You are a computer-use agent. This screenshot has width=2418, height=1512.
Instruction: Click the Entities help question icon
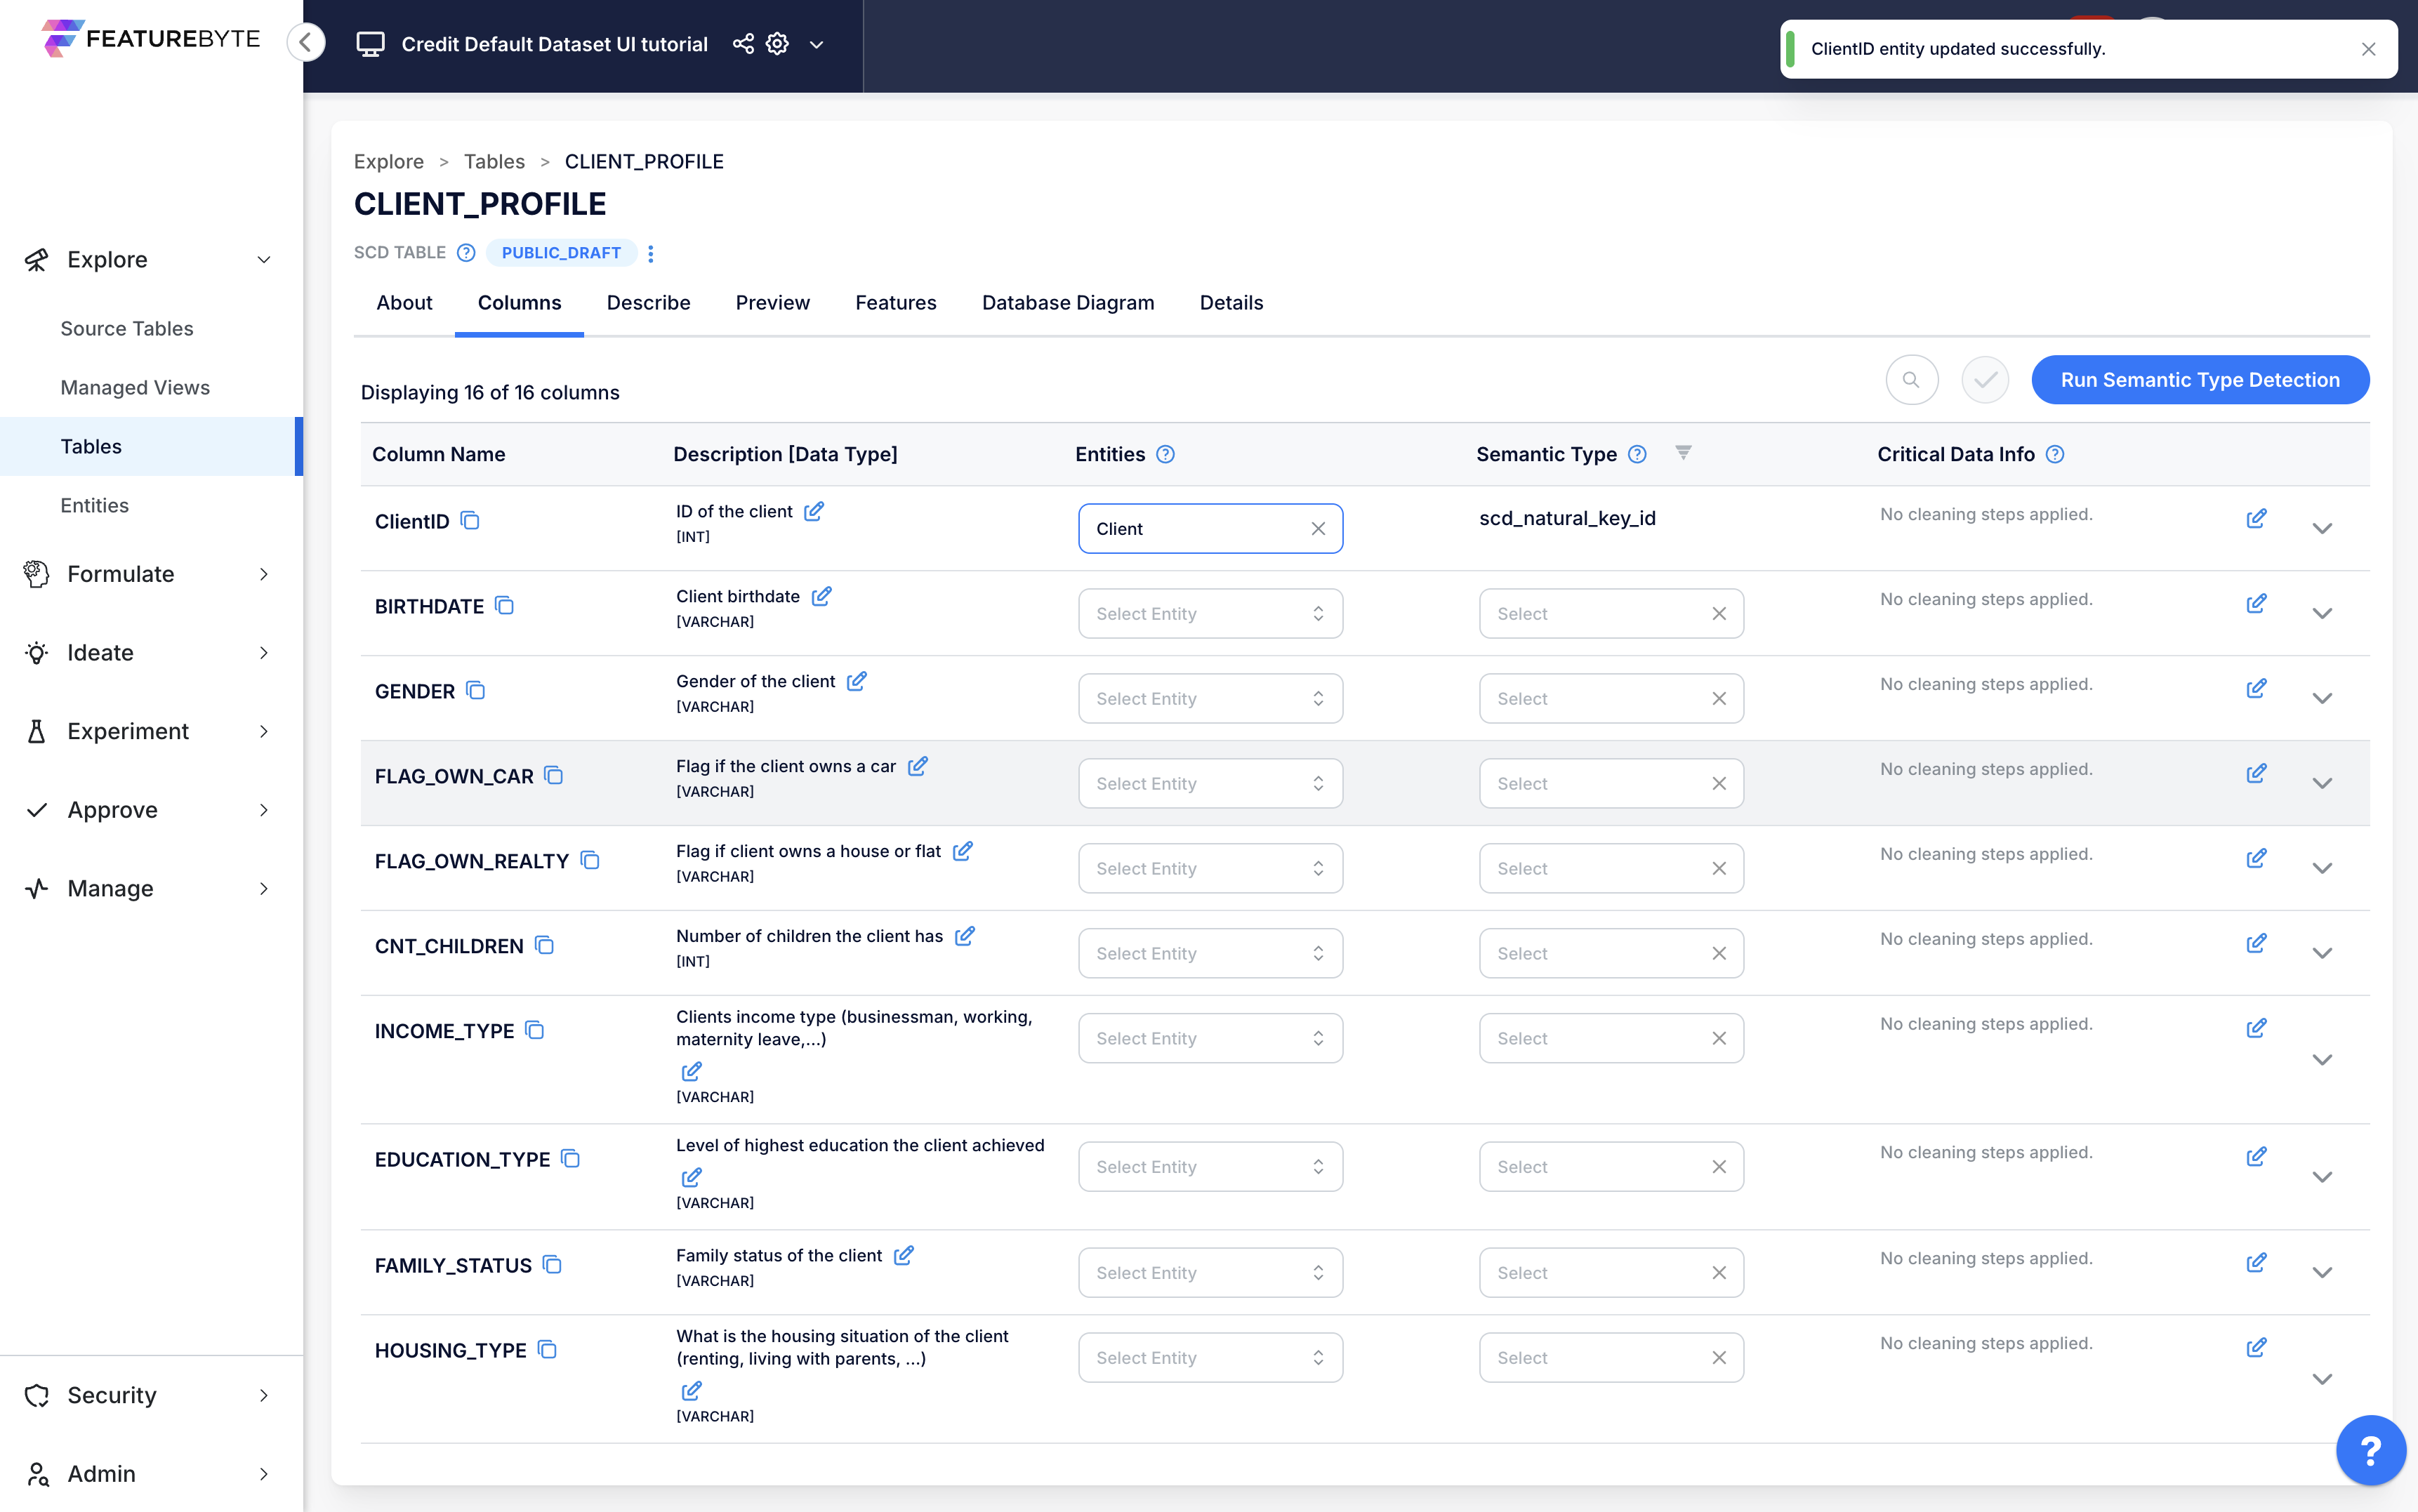(1165, 454)
